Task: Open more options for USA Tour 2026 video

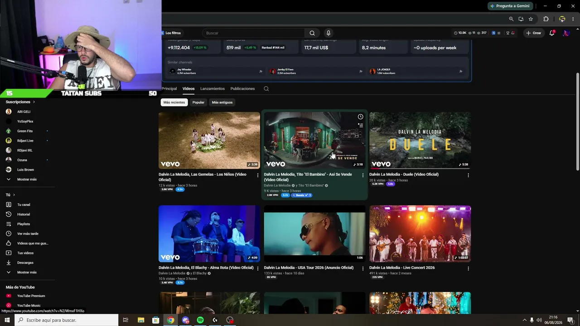Action: click(x=362, y=268)
